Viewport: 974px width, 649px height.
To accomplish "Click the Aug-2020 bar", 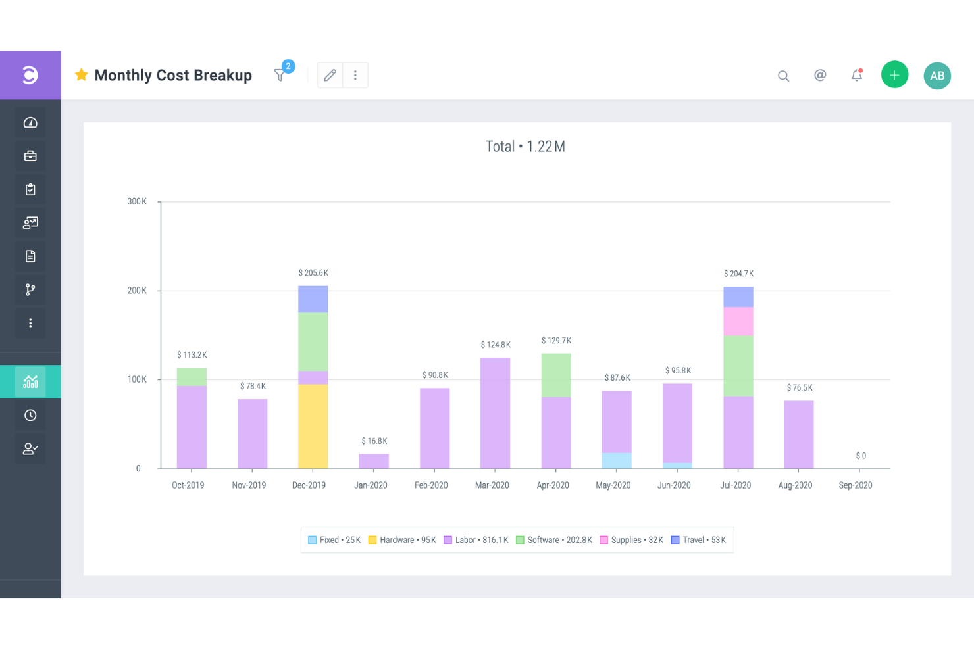I will click(799, 435).
